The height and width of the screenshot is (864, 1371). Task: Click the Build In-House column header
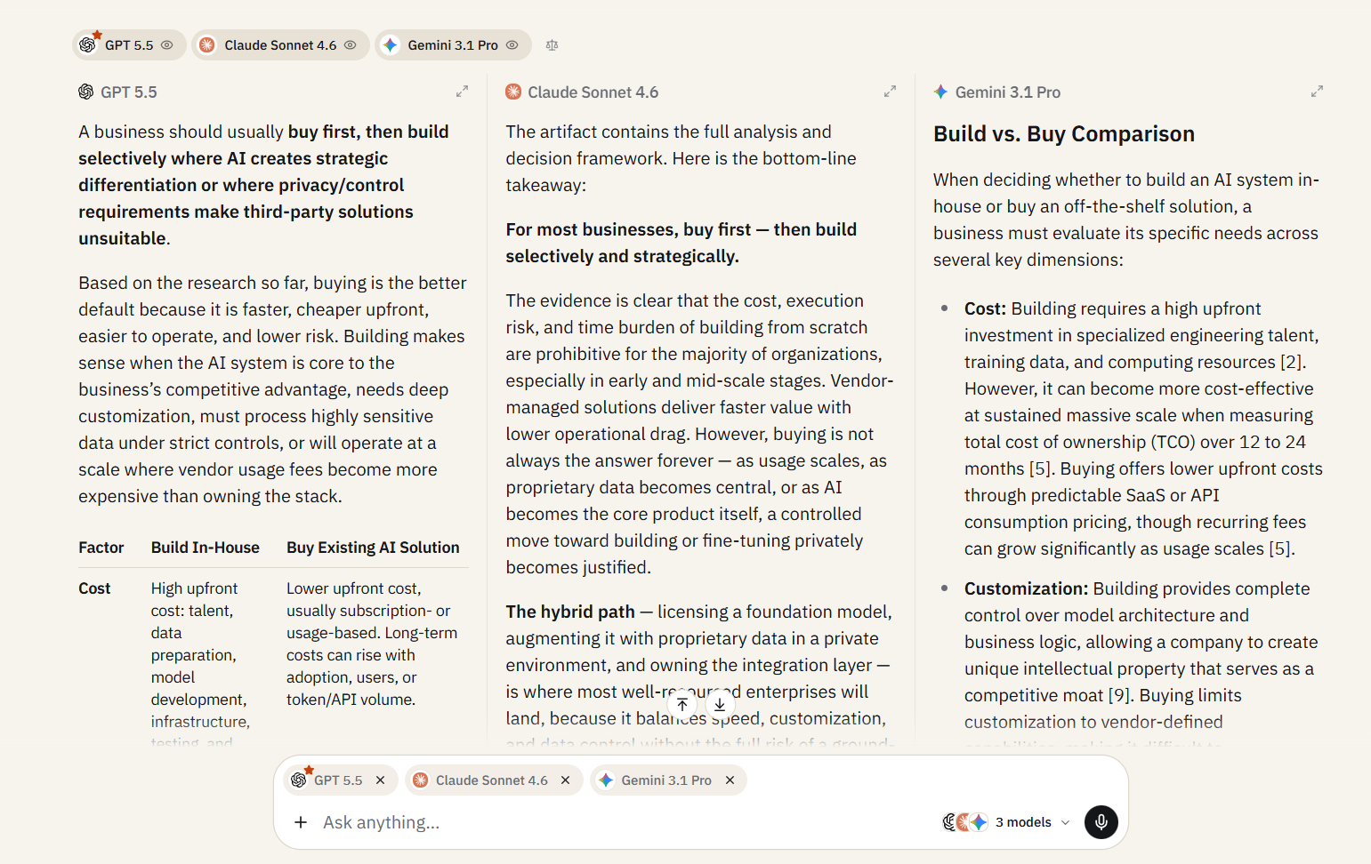coord(206,548)
